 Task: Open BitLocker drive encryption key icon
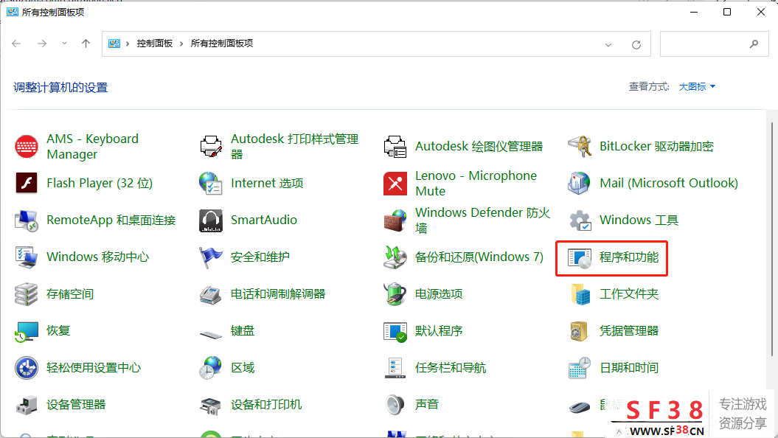click(x=579, y=147)
